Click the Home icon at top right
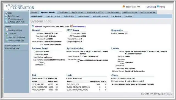This screenshot has width=176, height=100. pos(158,7)
